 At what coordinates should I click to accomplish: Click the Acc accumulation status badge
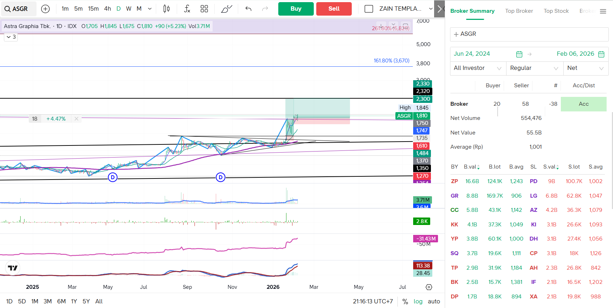tap(584, 104)
